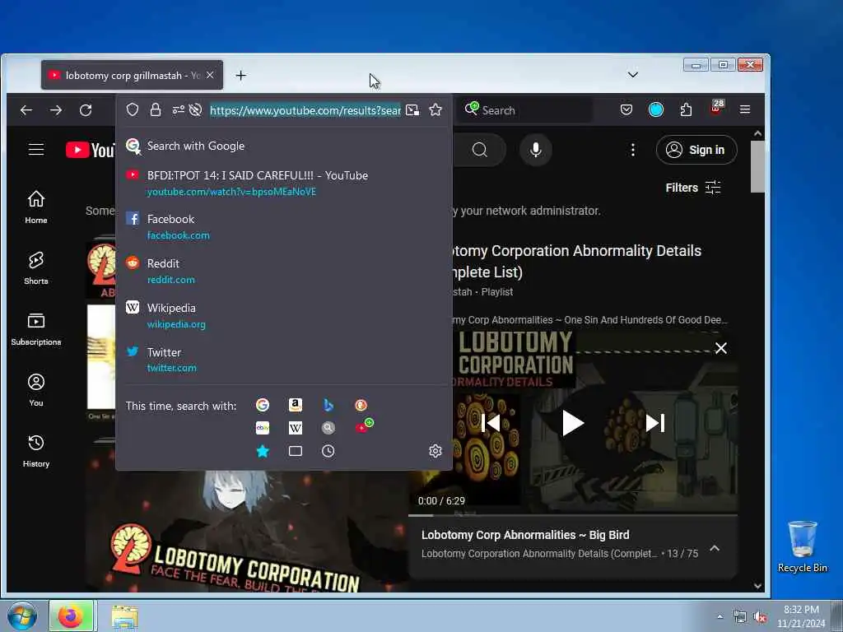843x632 pixels.
Task: Bookmark this page with the star
Action: 435,110
